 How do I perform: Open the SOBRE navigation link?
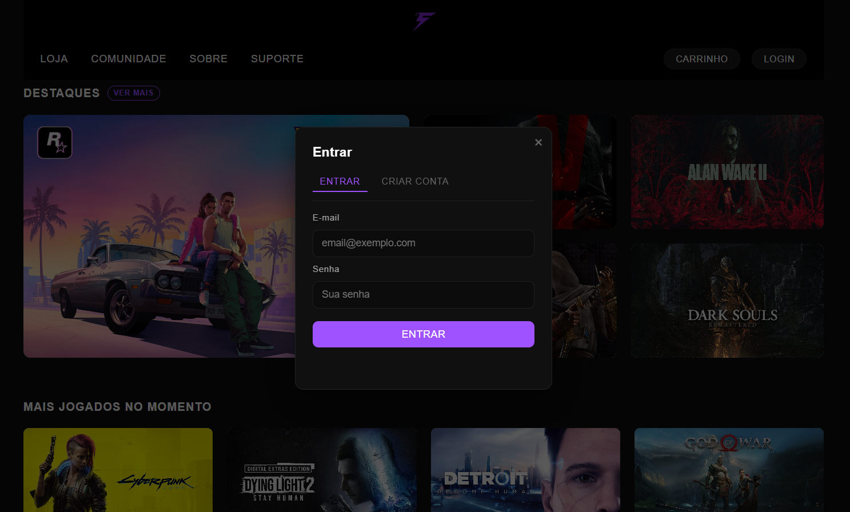(x=208, y=59)
